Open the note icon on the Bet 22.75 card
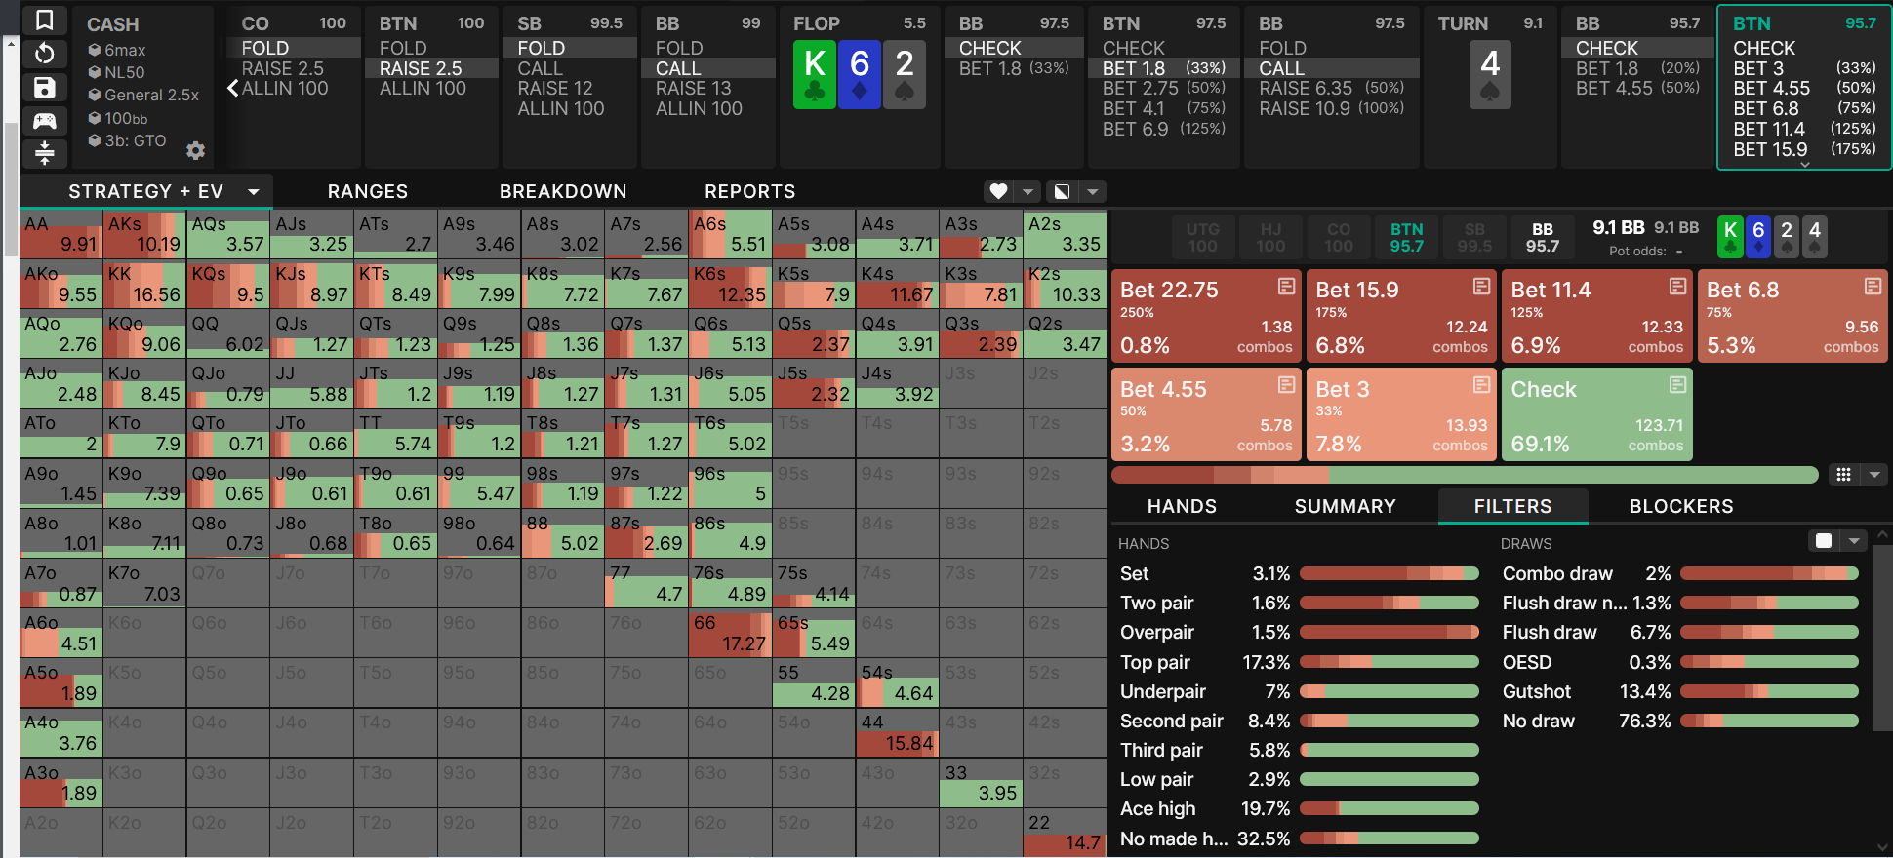Viewport: 1893px width, 858px height. pos(1286,287)
